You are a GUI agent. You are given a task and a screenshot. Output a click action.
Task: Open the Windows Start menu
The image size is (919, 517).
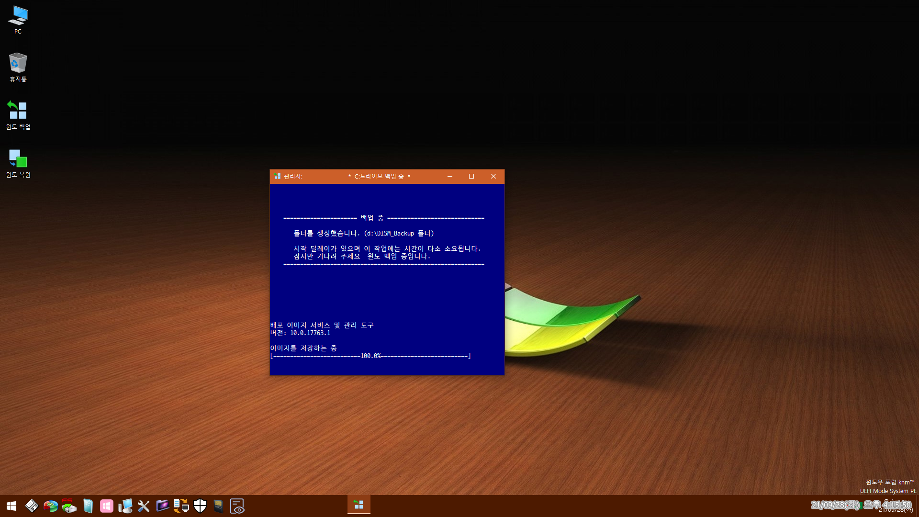click(x=11, y=506)
